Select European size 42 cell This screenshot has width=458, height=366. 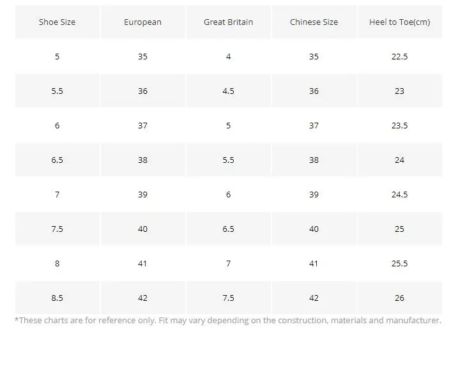click(142, 298)
